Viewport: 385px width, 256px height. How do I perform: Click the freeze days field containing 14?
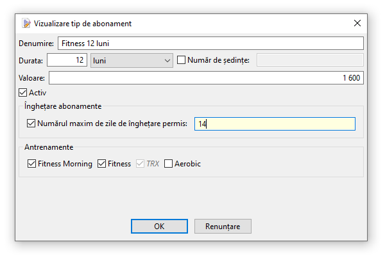275,124
